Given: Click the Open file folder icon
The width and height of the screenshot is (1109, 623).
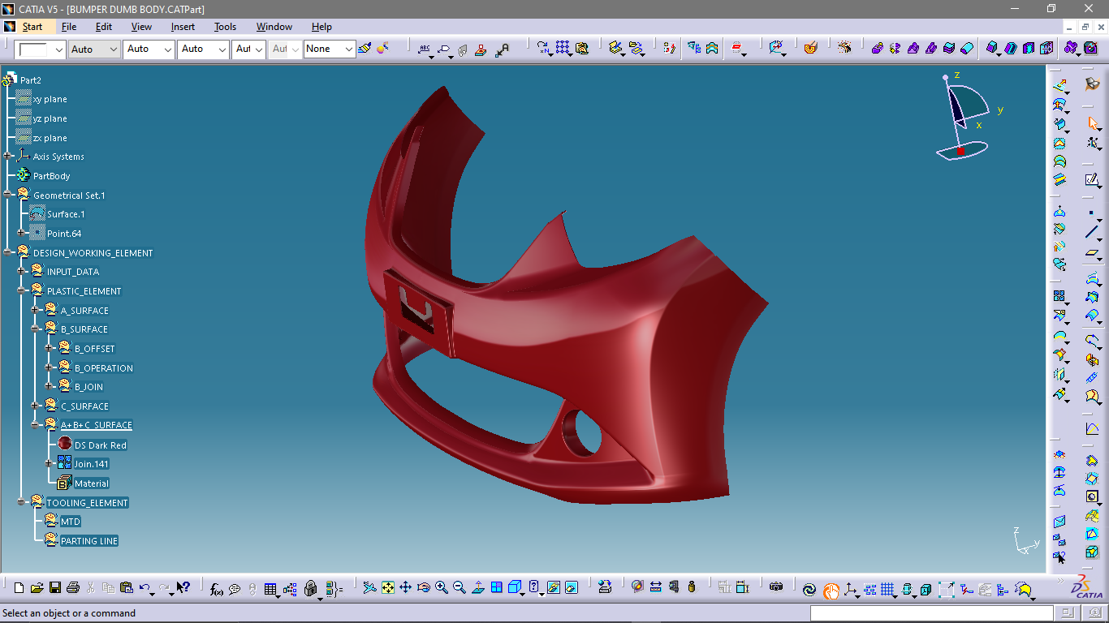Looking at the screenshot, I should click(37, 587).
